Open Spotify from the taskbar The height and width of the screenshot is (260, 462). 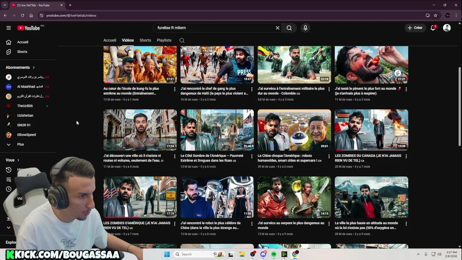pyautogui.click(x=274, y=254)
